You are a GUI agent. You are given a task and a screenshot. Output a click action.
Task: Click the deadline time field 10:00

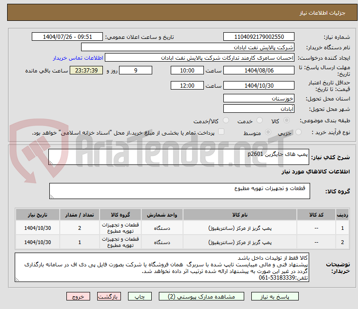[187, 70]
